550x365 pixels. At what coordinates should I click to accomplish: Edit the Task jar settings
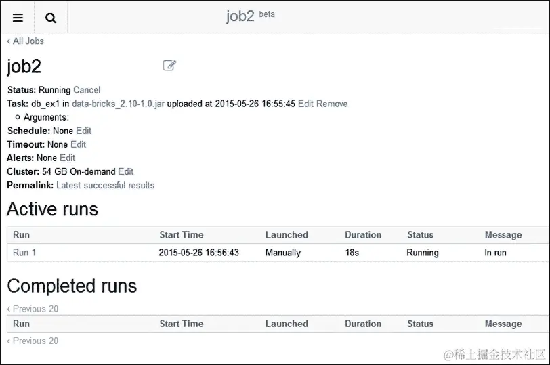pos(305,104)
